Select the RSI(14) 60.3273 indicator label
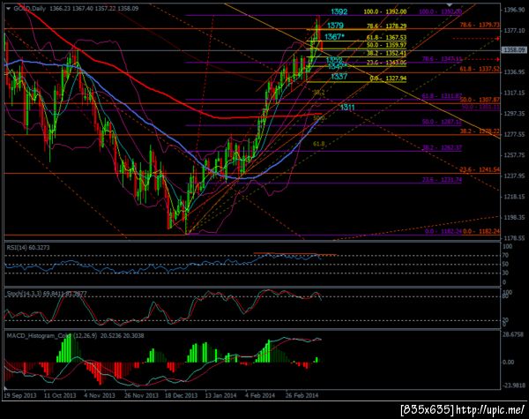The image size is (529, 419). click(x=28, y=248)
